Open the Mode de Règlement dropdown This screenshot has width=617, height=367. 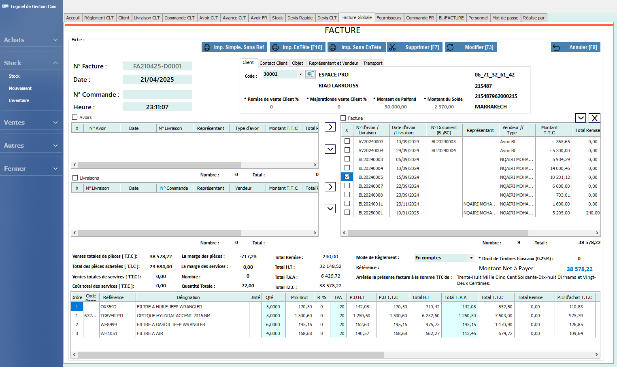click(471, 258)
